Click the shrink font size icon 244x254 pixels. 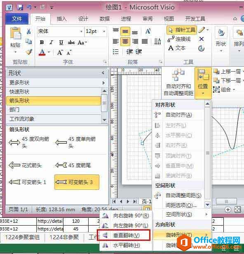69,52
